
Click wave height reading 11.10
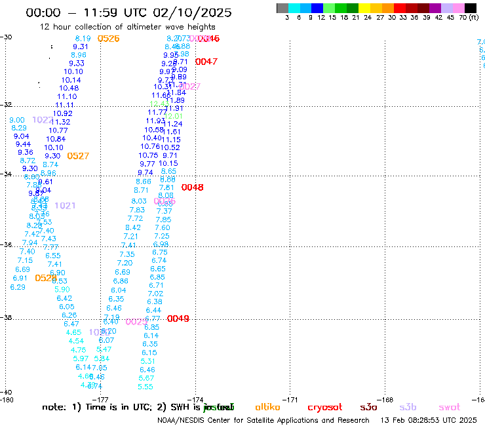point(67,96)
